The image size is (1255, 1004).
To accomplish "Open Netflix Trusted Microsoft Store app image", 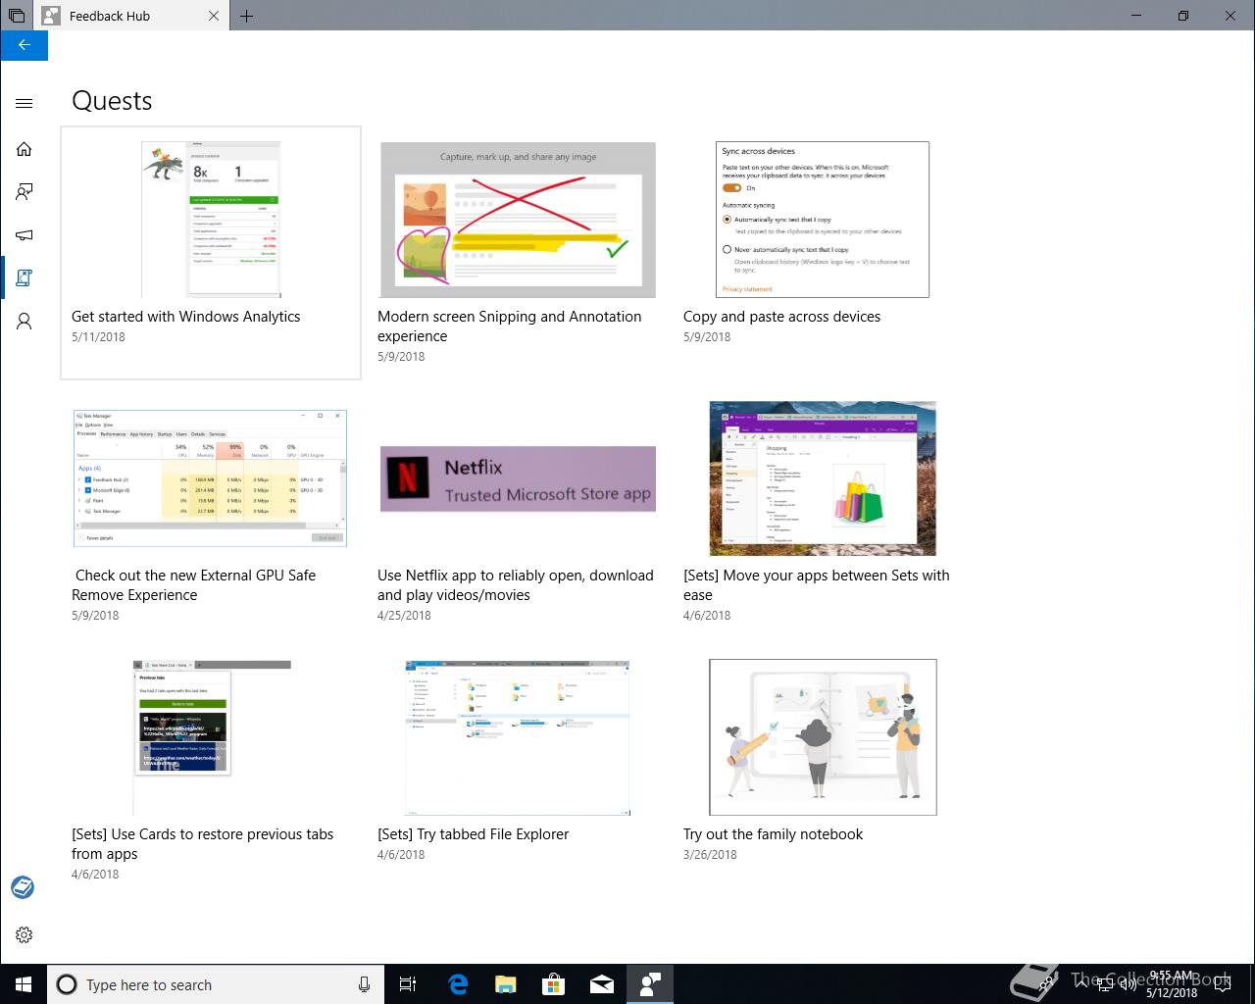I will click(x=518, y=478).
